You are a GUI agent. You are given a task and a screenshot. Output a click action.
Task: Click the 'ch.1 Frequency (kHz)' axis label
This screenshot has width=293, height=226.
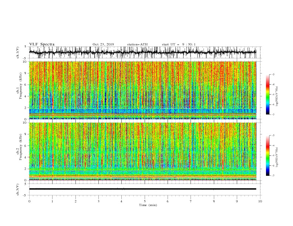19,86
